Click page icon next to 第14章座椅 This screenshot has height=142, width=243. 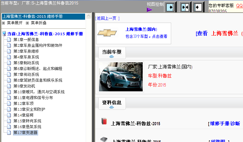pyautogui.click(x=9, y=115)
